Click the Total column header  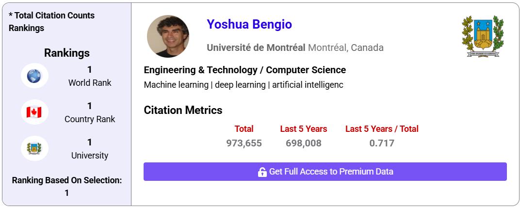click(244, 129)
